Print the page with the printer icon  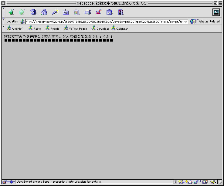(x=88, y=12)
